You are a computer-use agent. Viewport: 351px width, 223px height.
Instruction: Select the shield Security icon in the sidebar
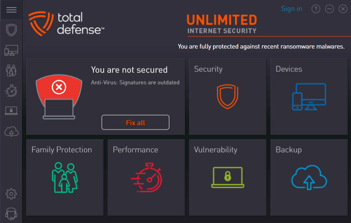(11, 30)
